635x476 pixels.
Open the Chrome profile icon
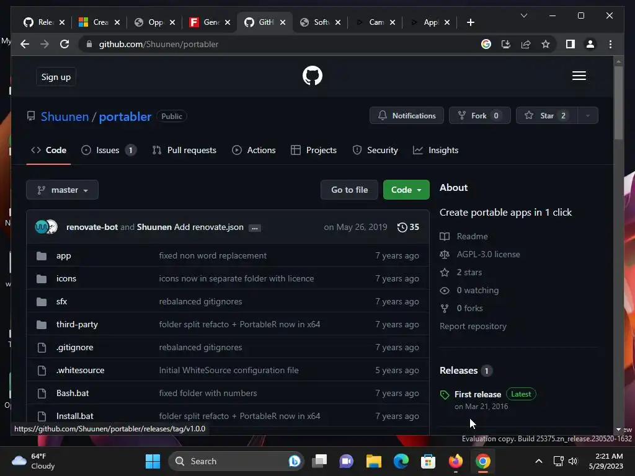pyautogui.click(x=590, y=44)
